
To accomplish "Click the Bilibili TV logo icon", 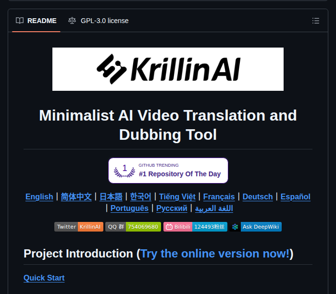I will (169, 227).
